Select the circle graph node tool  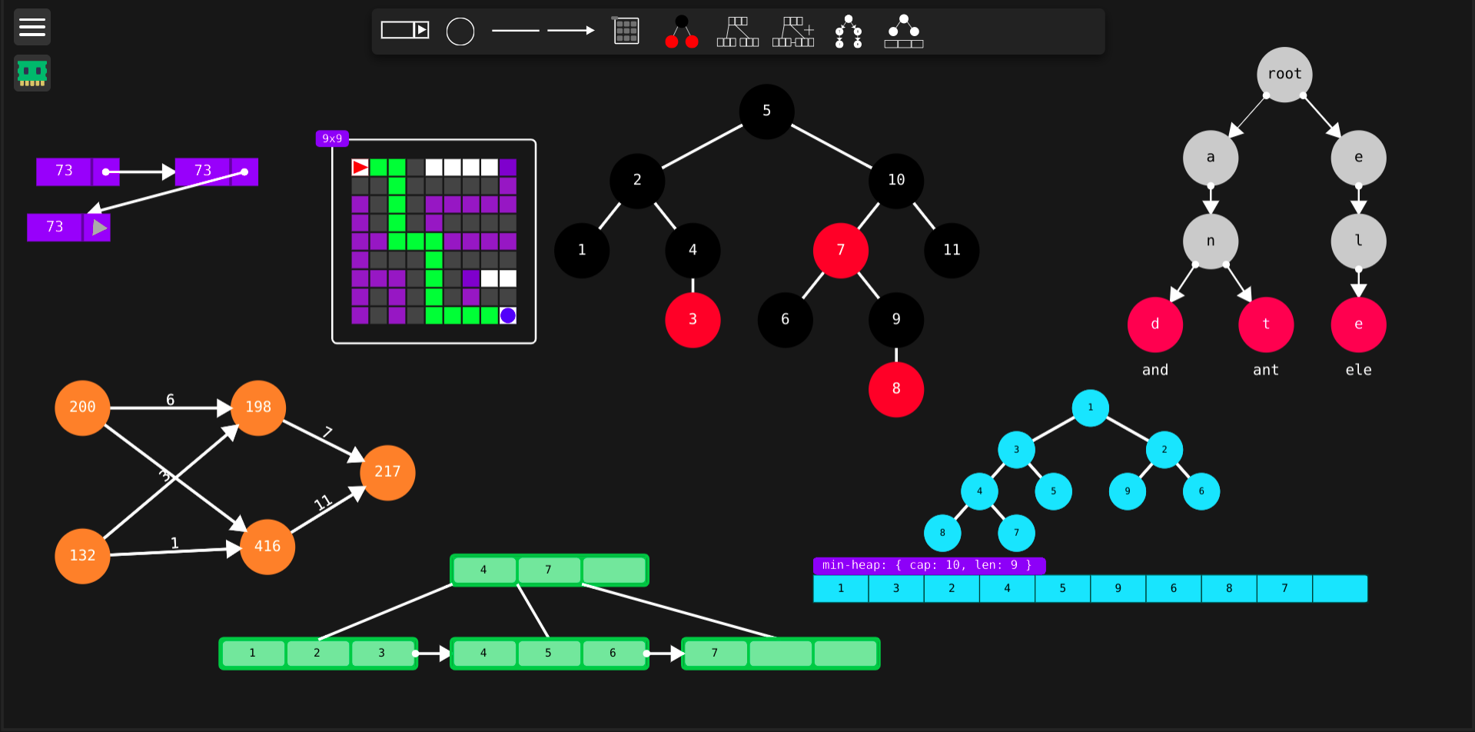[x=460, y=32]
